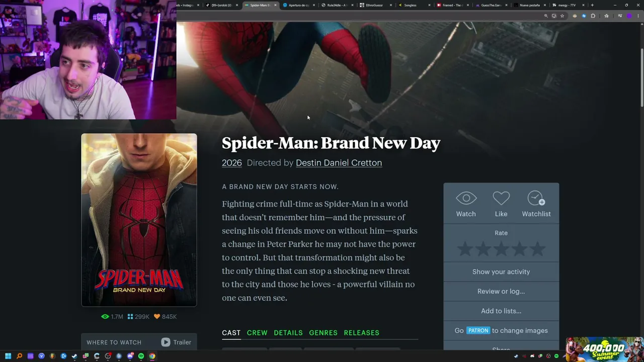Click the 400,000 Summer event banner
The image size is (644, 362).
(x=604, y=349)
